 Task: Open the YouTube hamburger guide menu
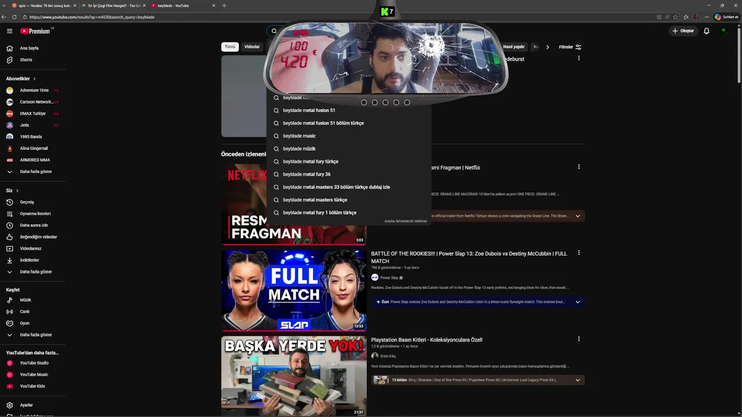[9, 31]
